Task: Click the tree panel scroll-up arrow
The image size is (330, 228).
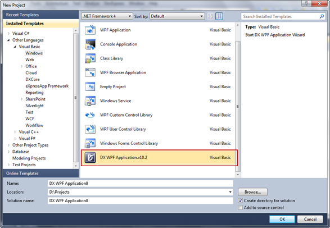Action: coord(76,30)
